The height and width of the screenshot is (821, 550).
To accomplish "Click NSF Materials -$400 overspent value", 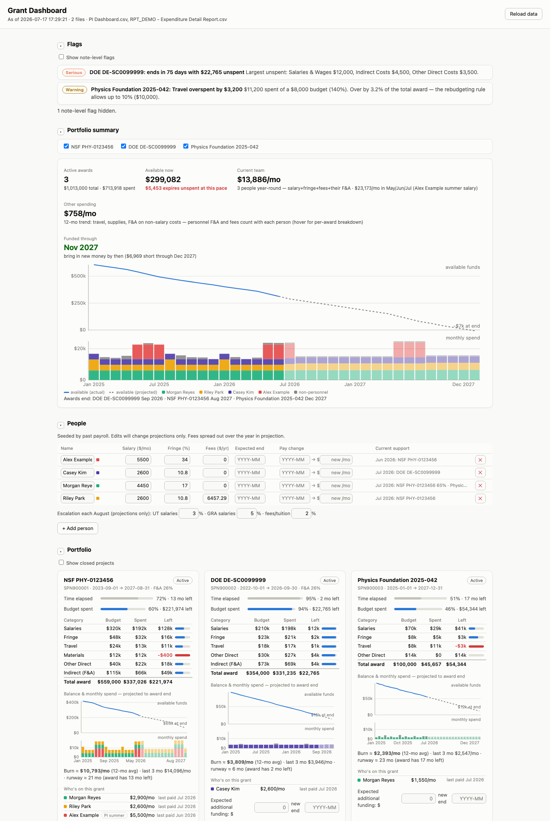I will (165, 655).
